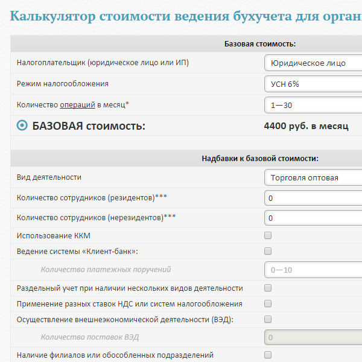Focus the Количество сотрудников (нерезидентов) input field

tap(313, 218)
